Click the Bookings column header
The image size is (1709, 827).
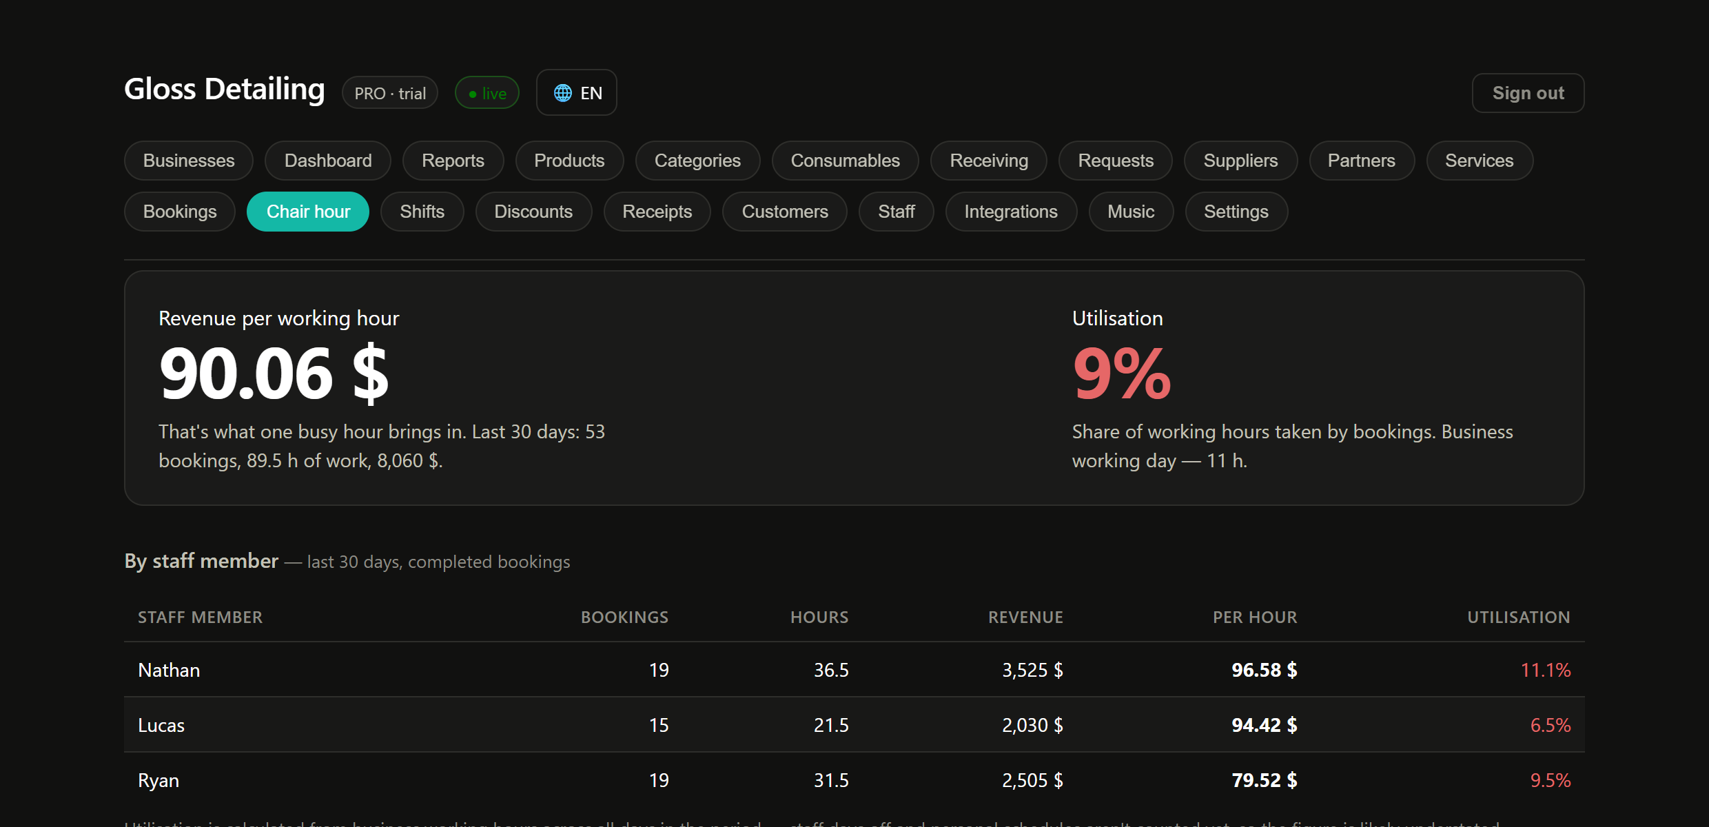coord(625,617)
